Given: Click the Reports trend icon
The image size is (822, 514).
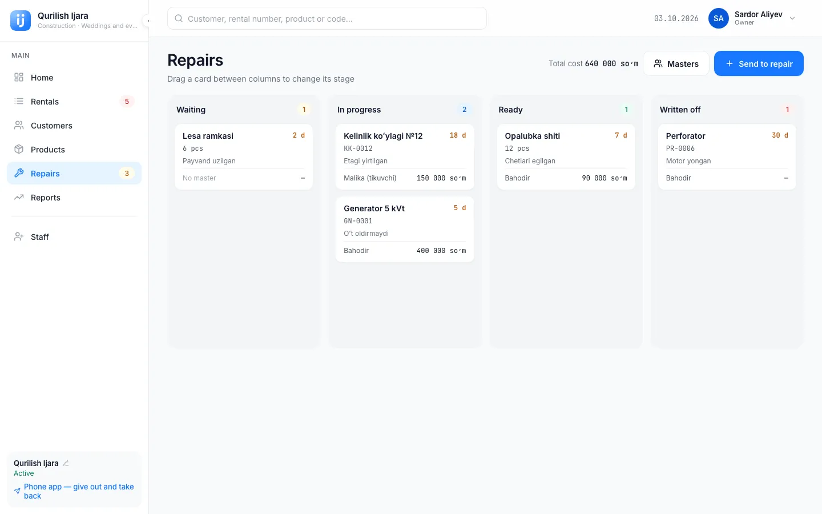Looking at the screenshot, I should coord(19,197).
